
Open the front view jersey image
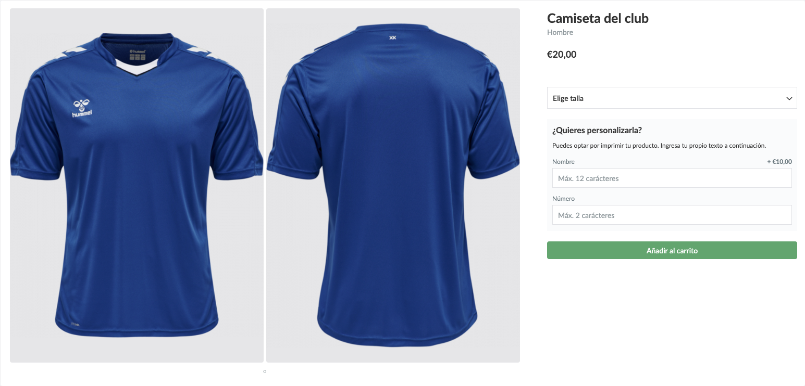point(137,185)
